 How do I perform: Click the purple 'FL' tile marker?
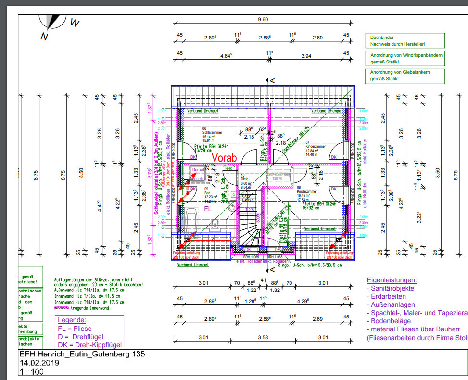point(208,210)
